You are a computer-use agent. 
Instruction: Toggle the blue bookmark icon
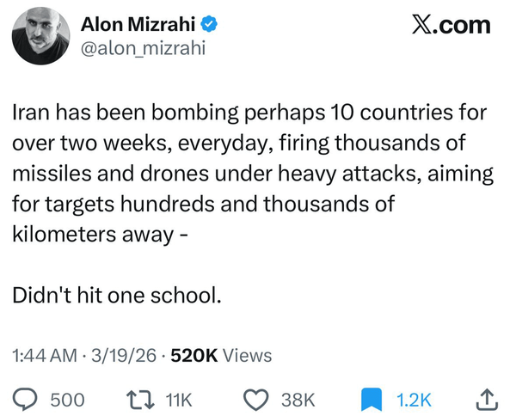point(371,399)
